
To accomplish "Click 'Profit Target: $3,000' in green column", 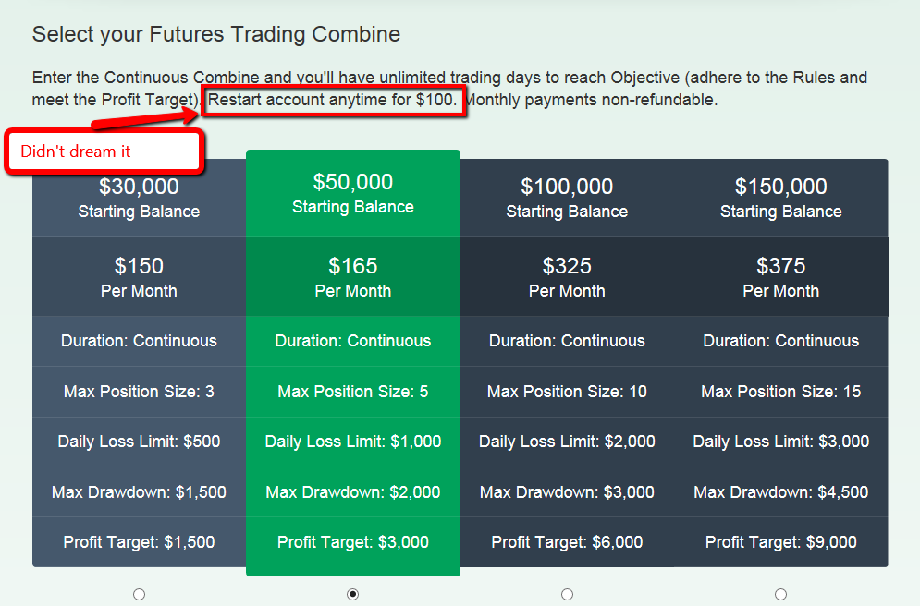I will click(x=352, y=542).
